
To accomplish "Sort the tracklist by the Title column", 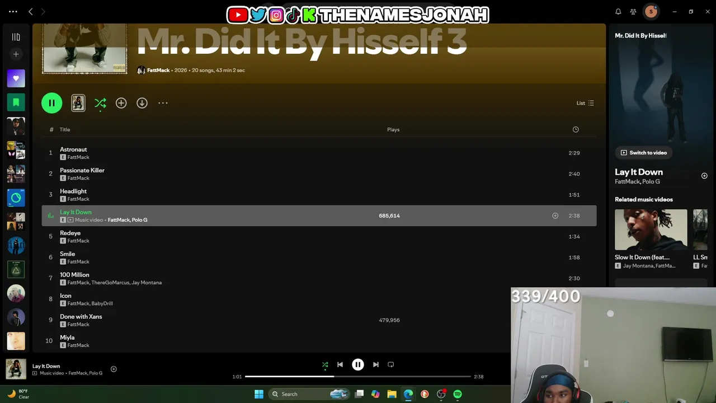I will 65,129.
